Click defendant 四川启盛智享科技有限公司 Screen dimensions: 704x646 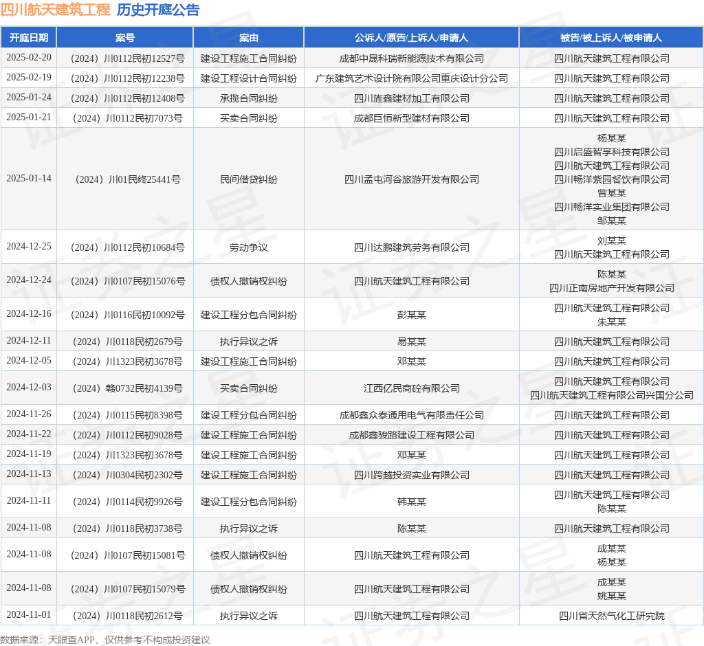[611, 152]
